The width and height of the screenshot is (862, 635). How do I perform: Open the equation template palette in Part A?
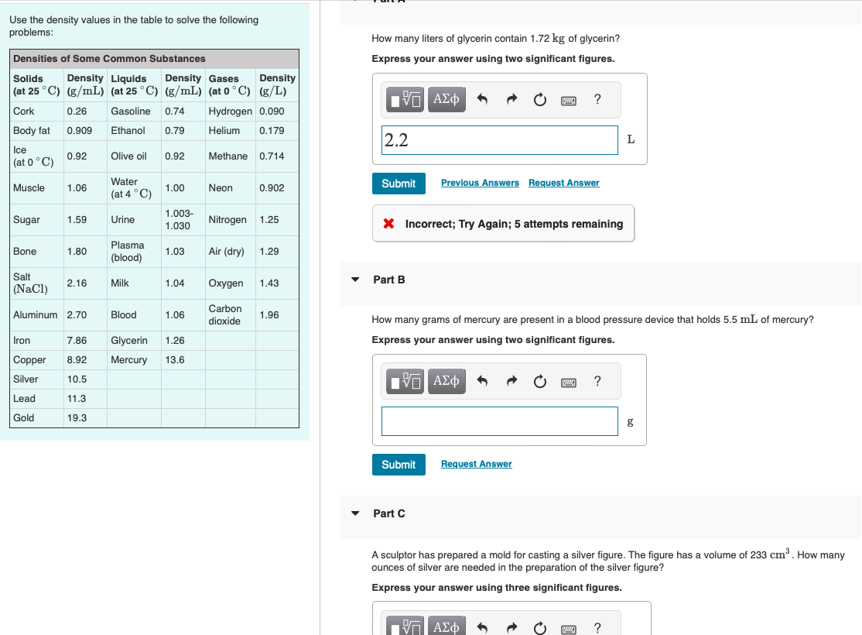(404, 99)
